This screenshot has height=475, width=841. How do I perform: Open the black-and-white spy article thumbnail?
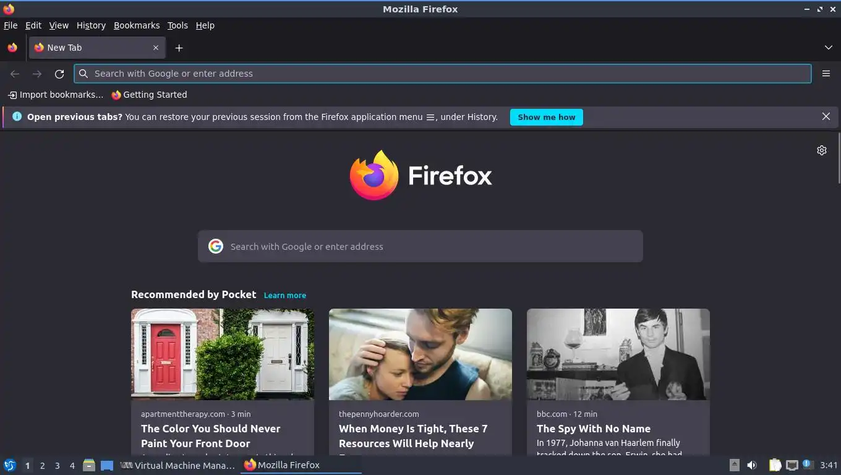click(x=618, y=354)
